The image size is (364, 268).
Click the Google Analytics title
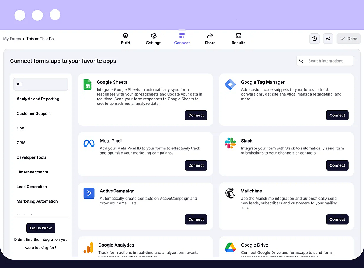pyautogui.click(x=116, y=245)
